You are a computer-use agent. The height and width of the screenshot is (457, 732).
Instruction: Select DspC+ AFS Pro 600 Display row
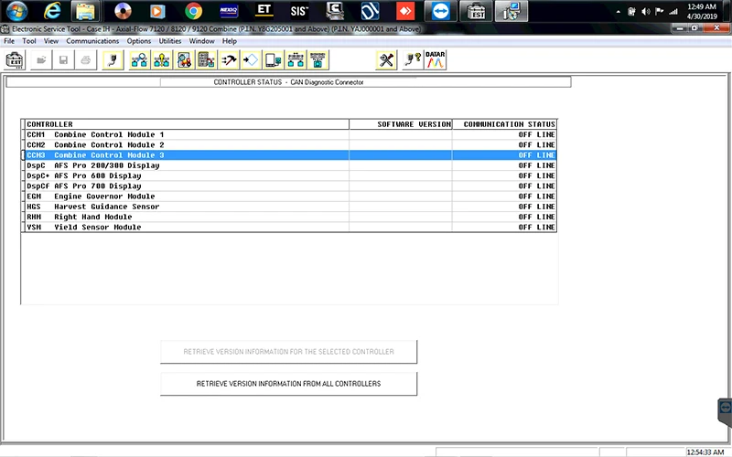pos(289,175)
